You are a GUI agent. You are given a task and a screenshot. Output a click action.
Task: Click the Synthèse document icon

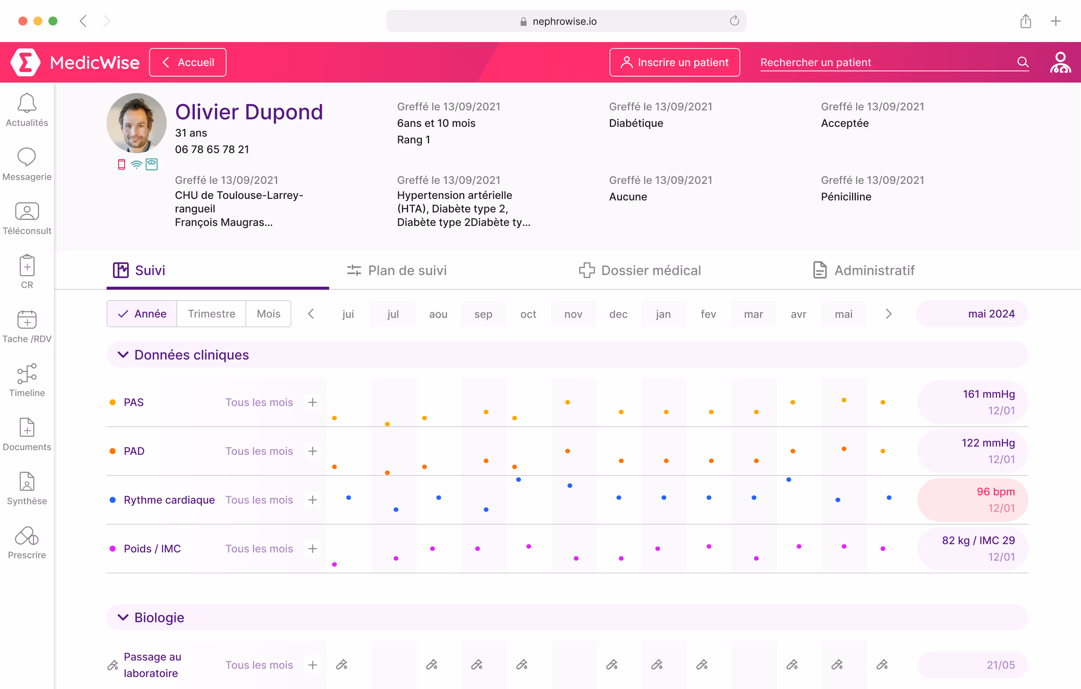[x=27, y=481]
